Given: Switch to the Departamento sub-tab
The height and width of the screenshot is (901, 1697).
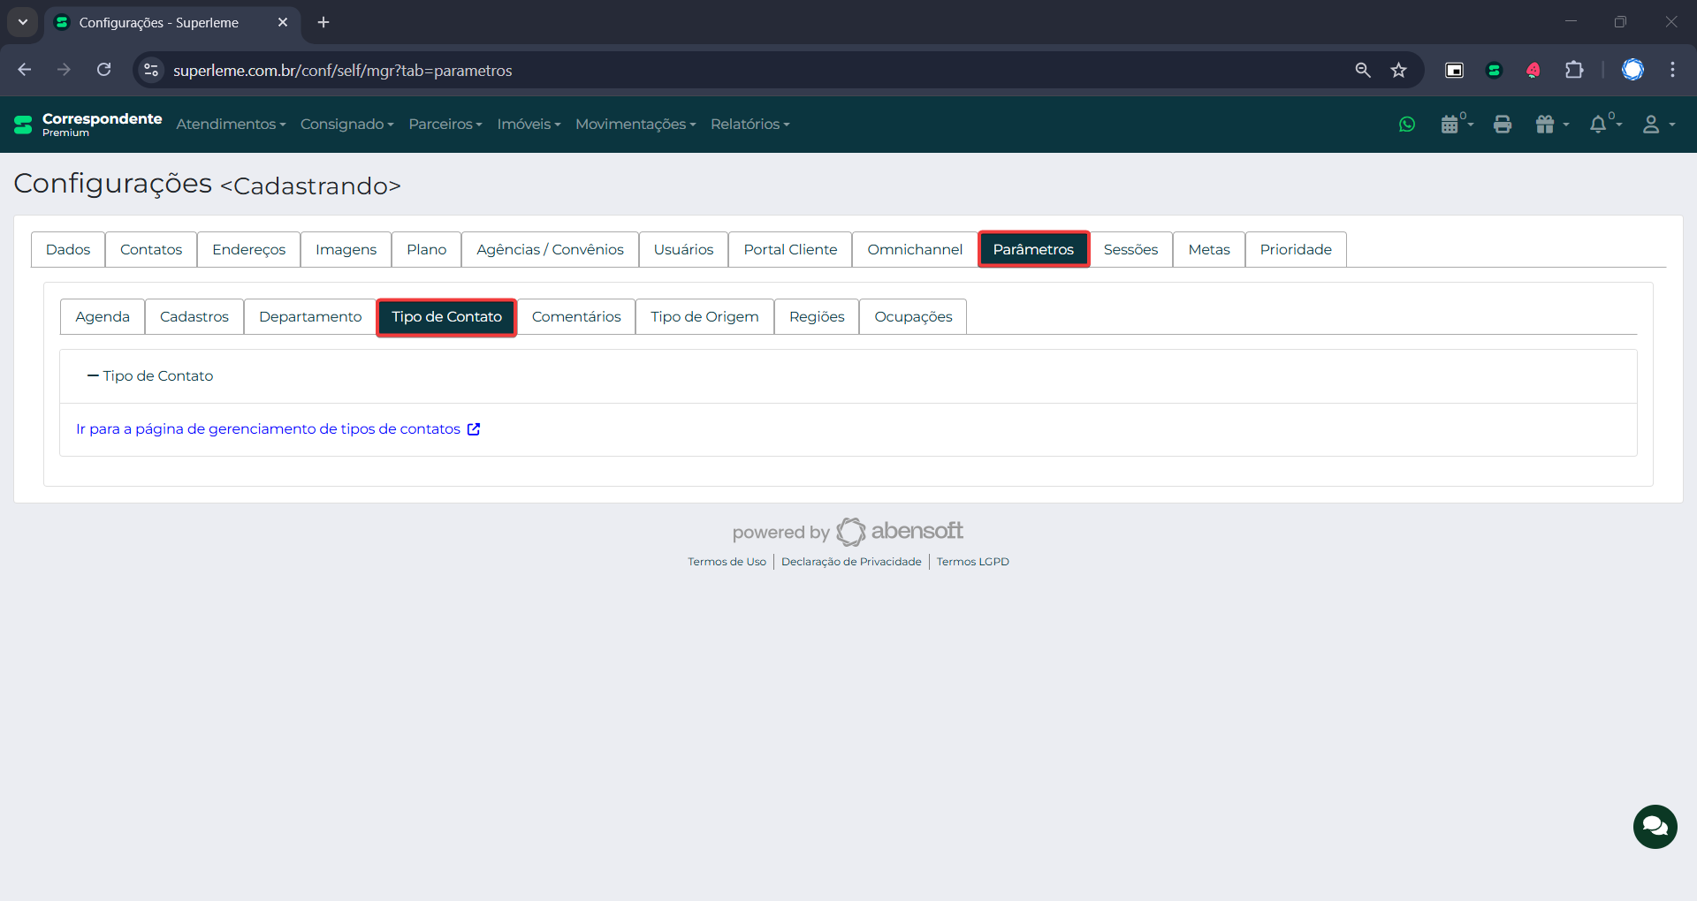Looking at the screenshot, I should click(x=310, y=317).
